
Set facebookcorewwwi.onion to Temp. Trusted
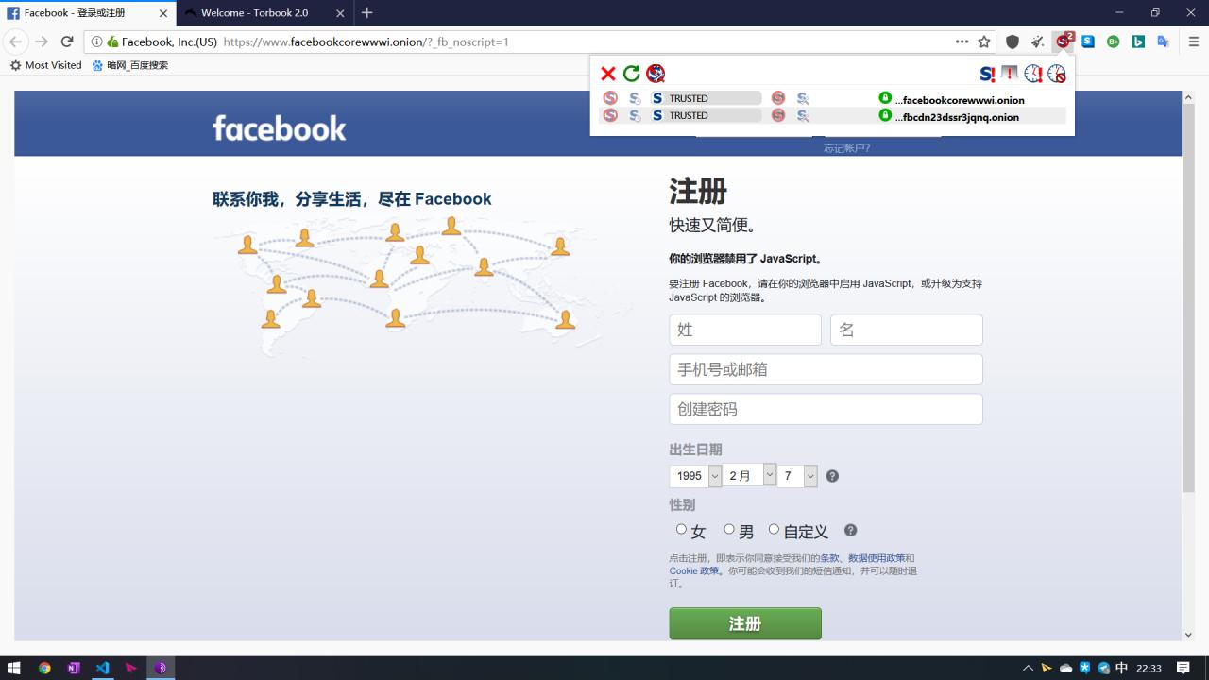click(635, 98)
